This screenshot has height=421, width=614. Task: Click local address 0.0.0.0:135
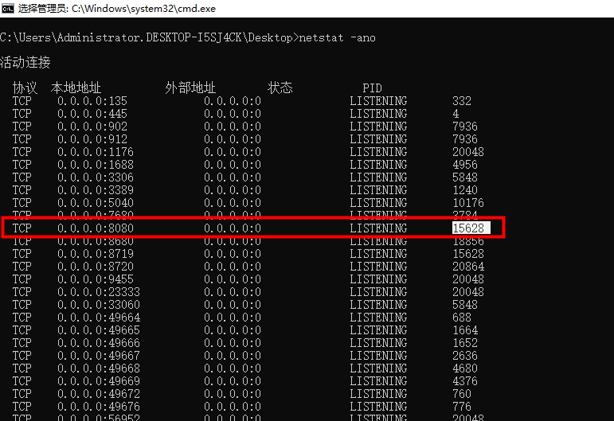[92, 101]
